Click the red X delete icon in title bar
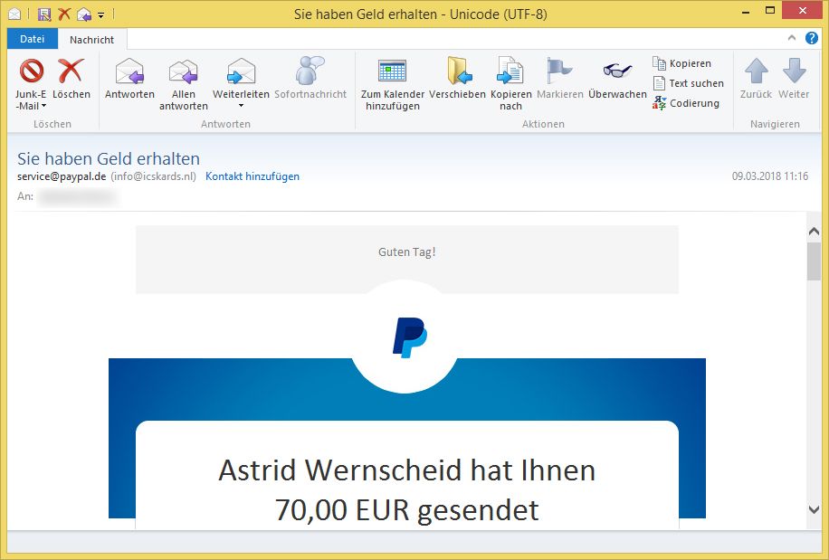 point(64,14)
